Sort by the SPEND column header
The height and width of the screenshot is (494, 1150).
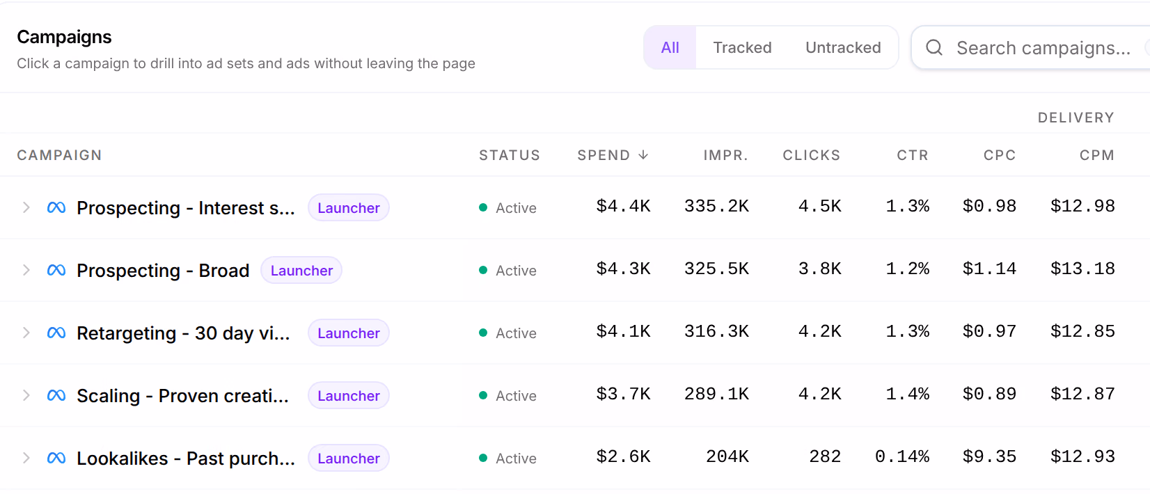(613, 155)
